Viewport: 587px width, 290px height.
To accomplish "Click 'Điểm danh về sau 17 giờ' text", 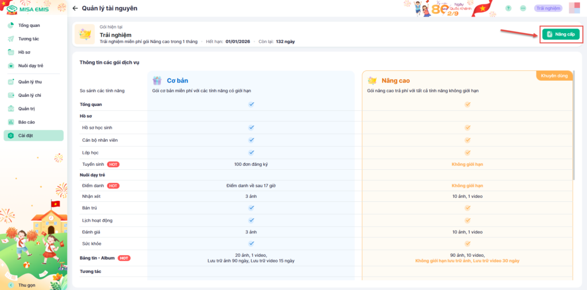I will tap(251, 186).
